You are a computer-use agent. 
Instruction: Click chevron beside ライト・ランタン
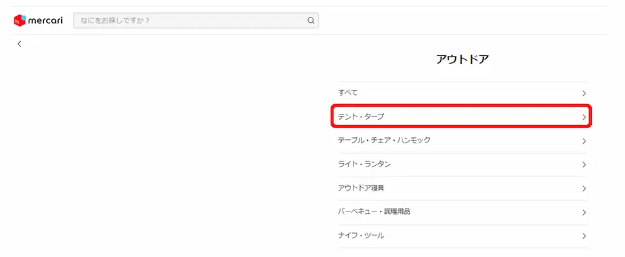click(x=584, y=165)
